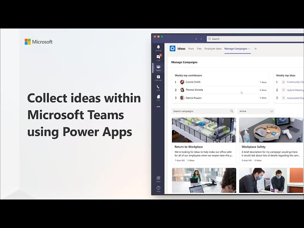Image resolution: width=304 pixels, height=228 pixels.
Task: Click the Ideas app logo icon
Action: click(x=172, y=48)
